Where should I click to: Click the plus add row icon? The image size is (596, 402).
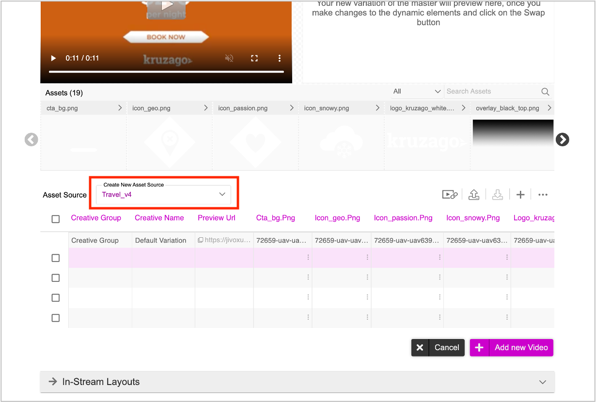point(520,195)
